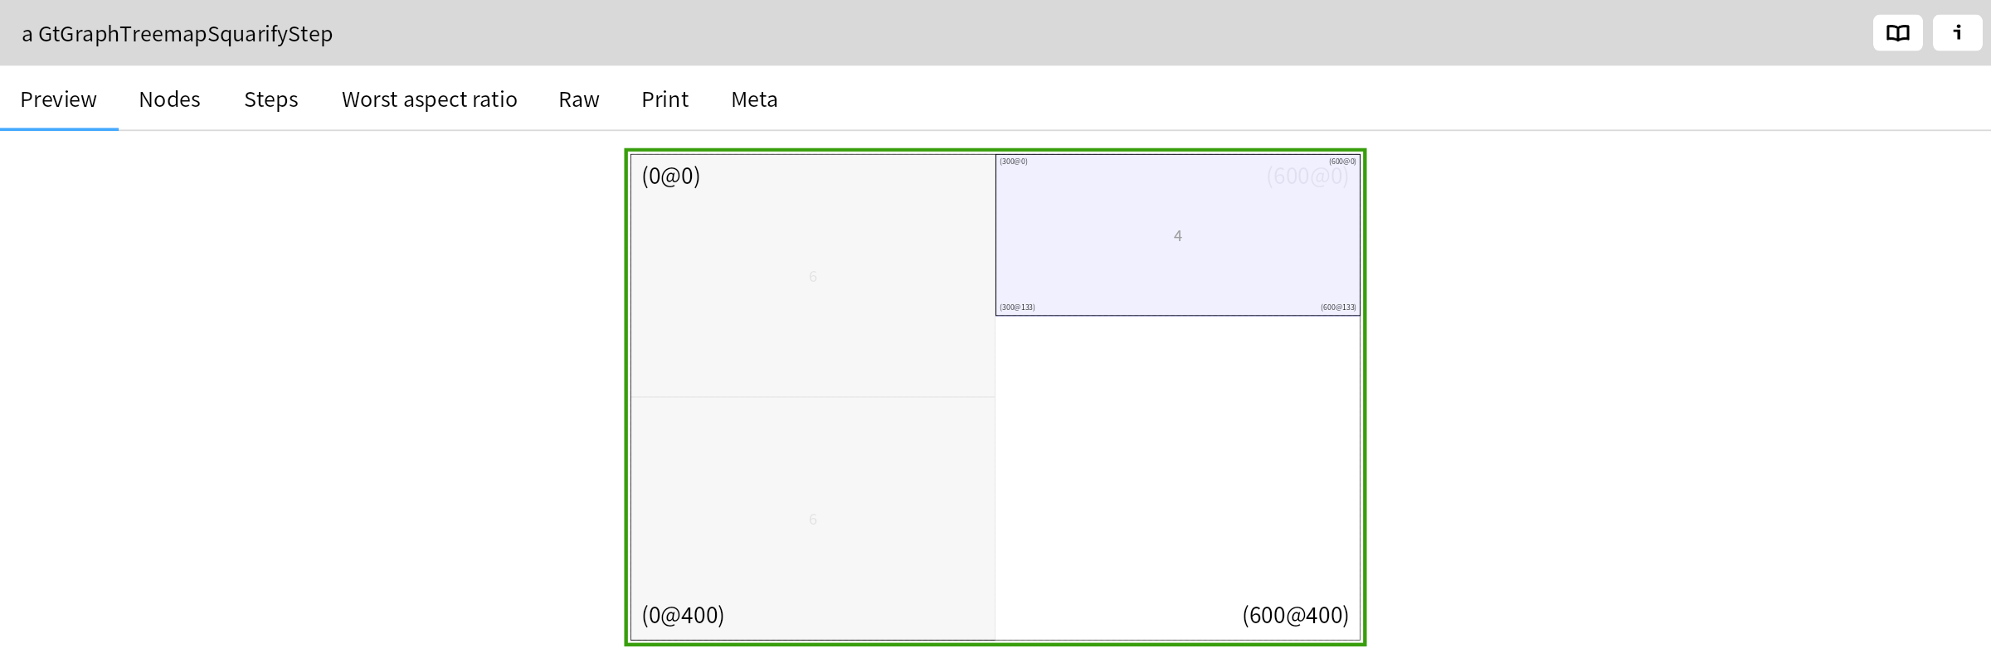Click the info 'i' icon button
Viewport: 1991px width, 663px height.
[1957, 33]
